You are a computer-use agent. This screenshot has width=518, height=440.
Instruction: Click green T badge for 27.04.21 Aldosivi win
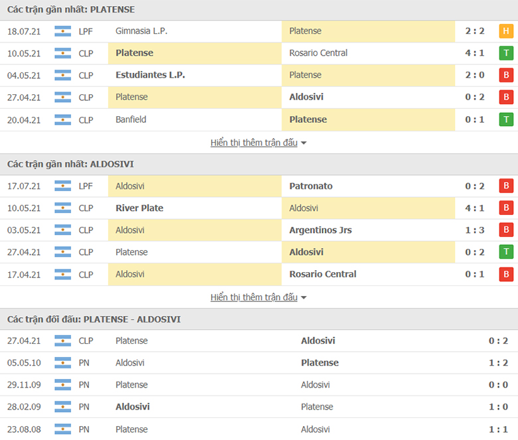tap(506, 252)
